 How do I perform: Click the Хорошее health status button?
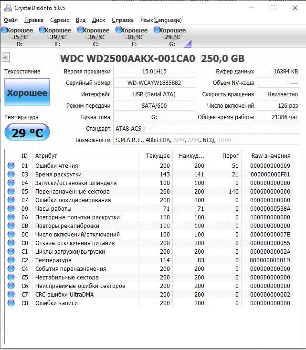point(27,92)
